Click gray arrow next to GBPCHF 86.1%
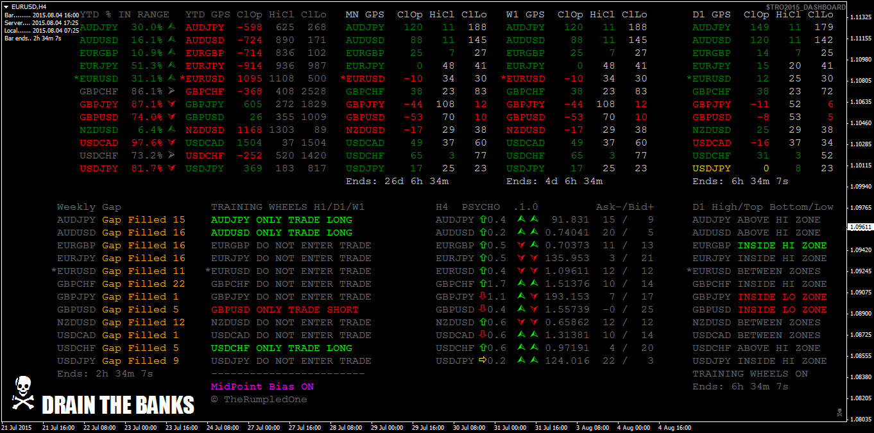The height and width of the screenshot is (433, 874). pyautogui.click(x=171, y=91)
